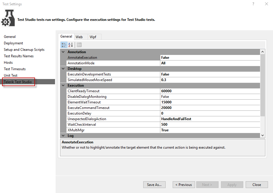Image resolution: width=273 pixels, height=193 pixels.
Task: Open Test Timeouts settings
Action: 15,69
